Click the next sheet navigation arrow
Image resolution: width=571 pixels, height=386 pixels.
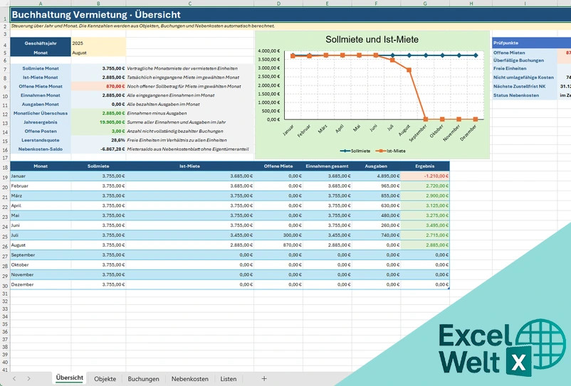[28, 379]
